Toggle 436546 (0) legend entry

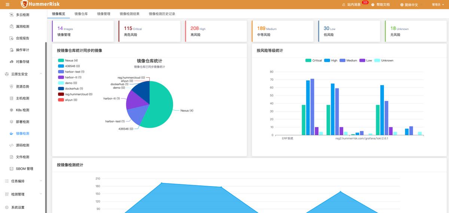(x=69, y=66)
